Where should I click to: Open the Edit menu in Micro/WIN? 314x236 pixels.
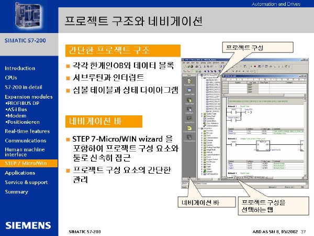coord(188,62)
